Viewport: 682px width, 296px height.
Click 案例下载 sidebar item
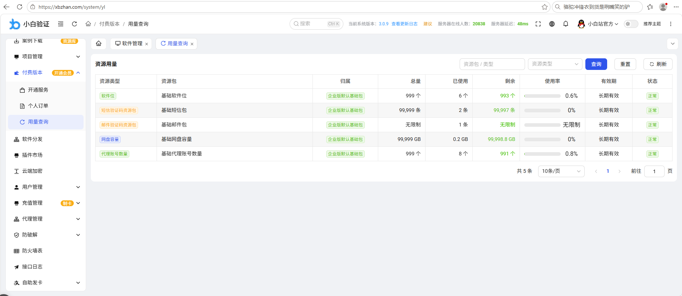tap(46, 41)
